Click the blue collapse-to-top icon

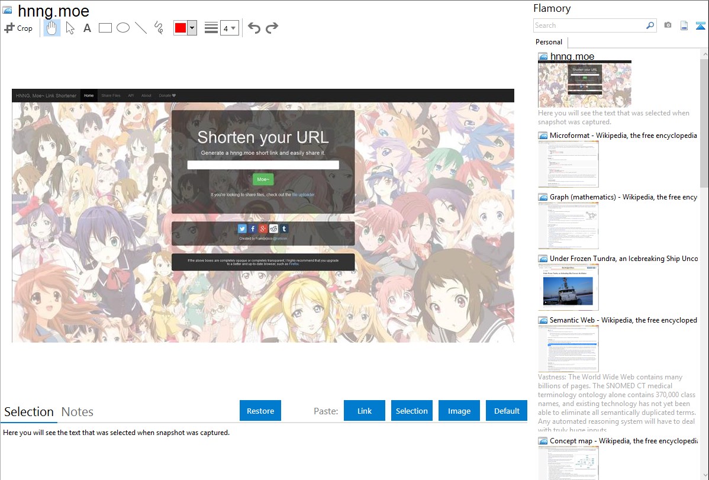700,25
